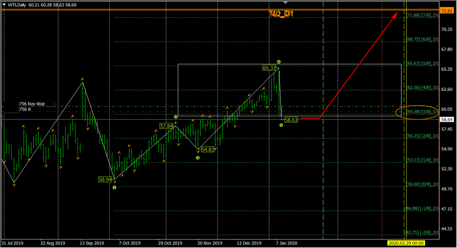Select the (56.25) [2/8]_D1 level label
The image size is (457, 248).
[x=423, y=136]
